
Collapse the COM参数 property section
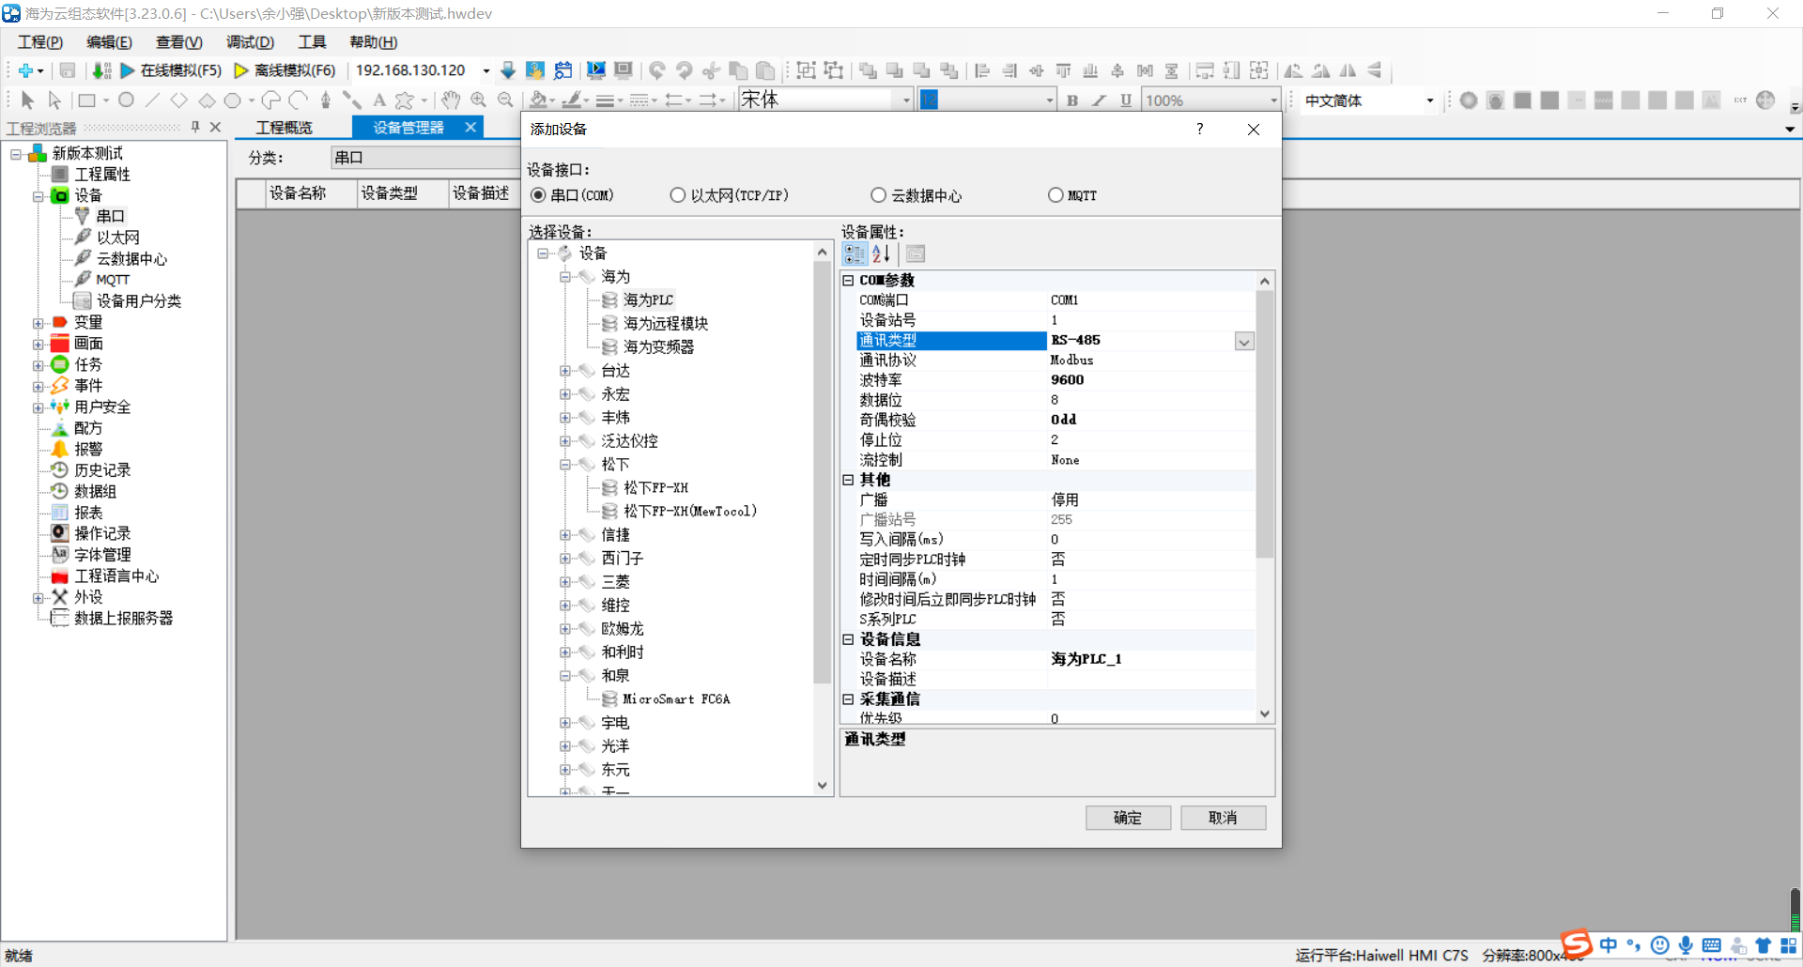tap(848, 281)
